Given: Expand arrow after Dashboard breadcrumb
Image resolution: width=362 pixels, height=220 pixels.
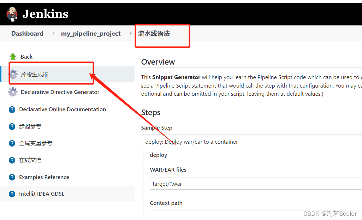Looking at the screenshot, I should [54, 34].
